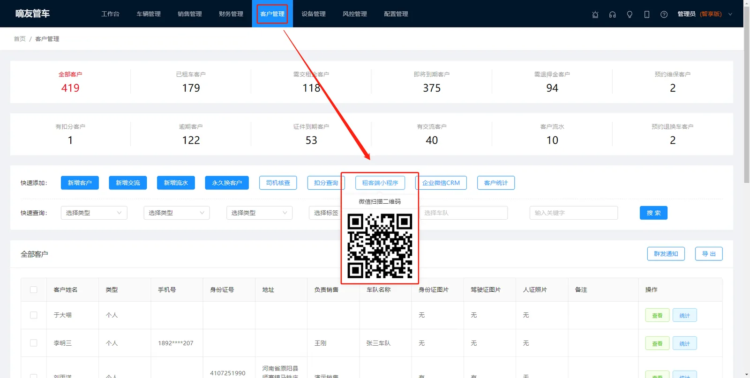The width and height of the screenshot is (750, 378).
Task: Open the 财务管理 menu
Action: click(x=231, y=14)
